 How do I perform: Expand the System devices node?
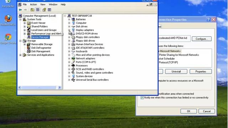(x=69, y=76)
